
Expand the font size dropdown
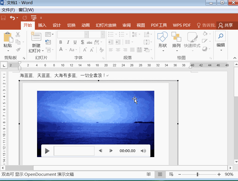(103, 35)
